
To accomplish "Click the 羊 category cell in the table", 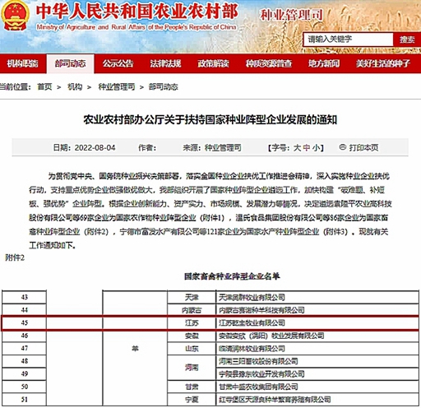I will click(135, 349).
